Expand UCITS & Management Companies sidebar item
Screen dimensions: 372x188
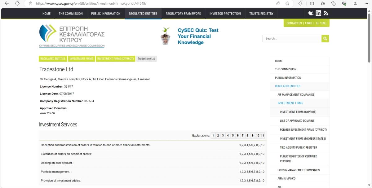click(299, 170)
